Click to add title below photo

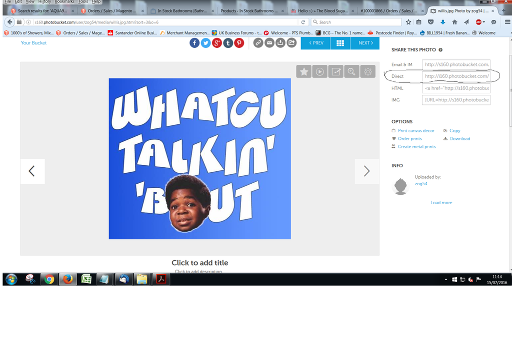[x=200, y=263]
